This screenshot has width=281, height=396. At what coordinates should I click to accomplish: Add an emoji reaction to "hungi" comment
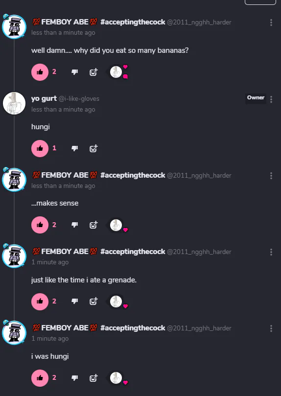pyautogui.click(x=94, y=148)
